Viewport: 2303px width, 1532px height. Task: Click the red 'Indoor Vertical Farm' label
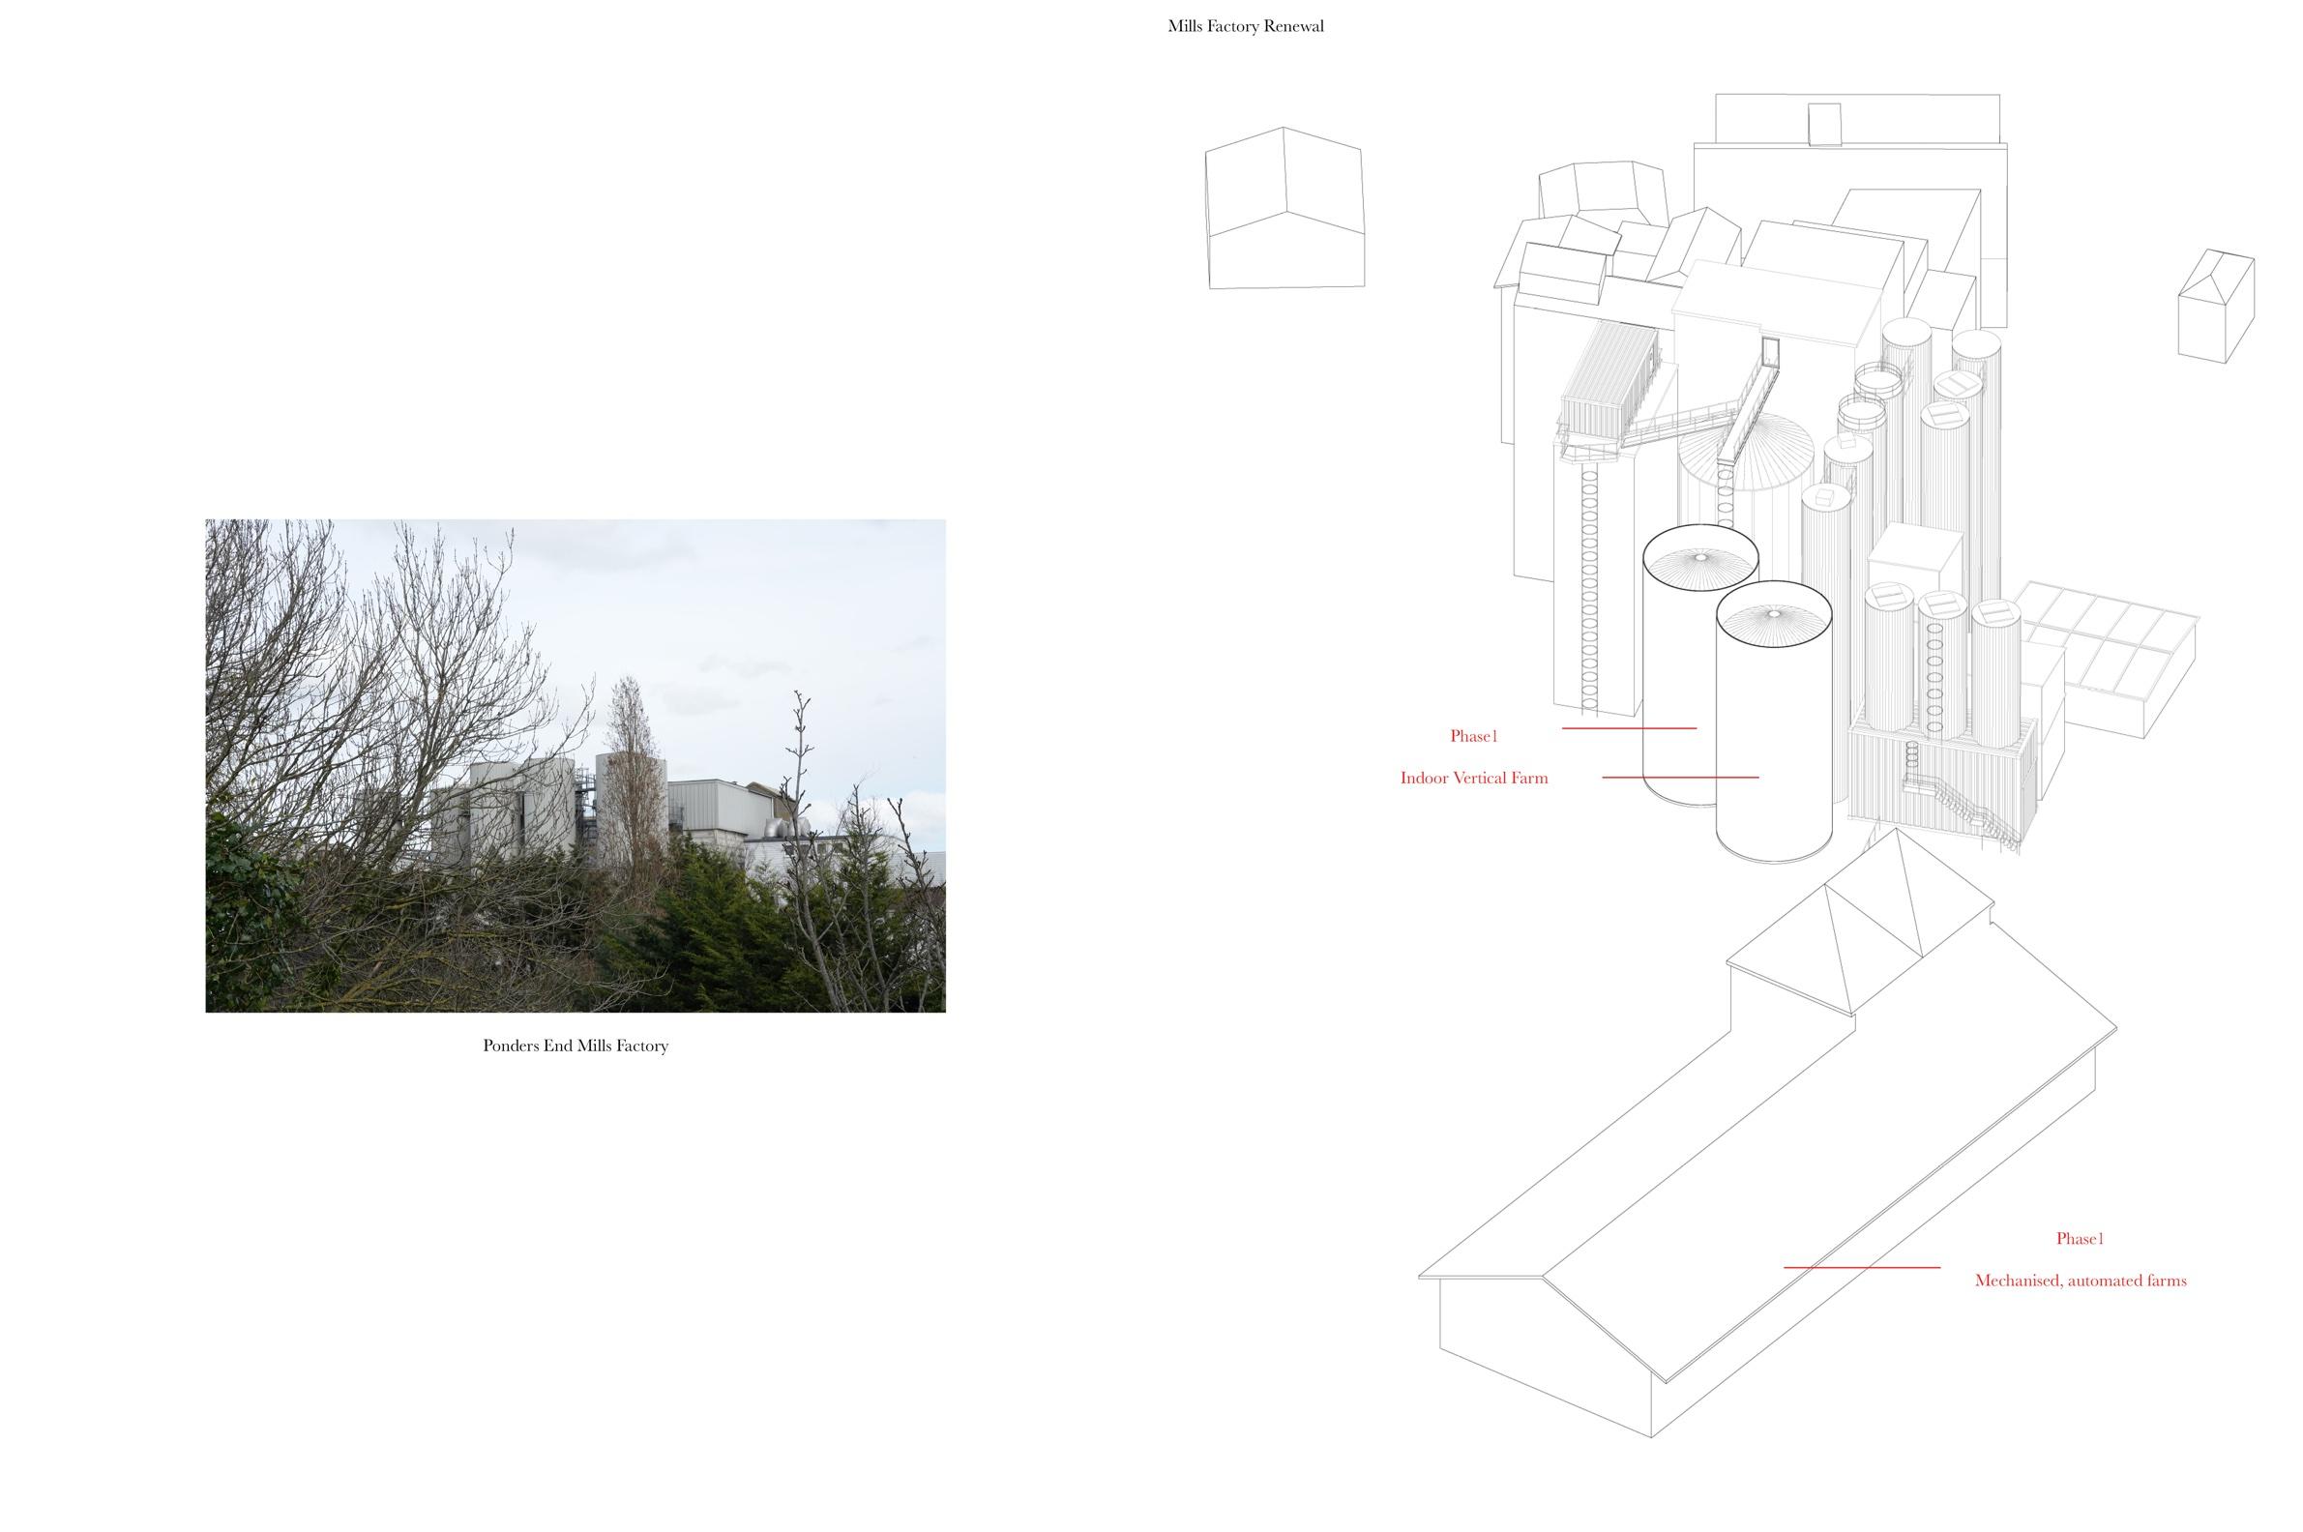click(1472, 778)
